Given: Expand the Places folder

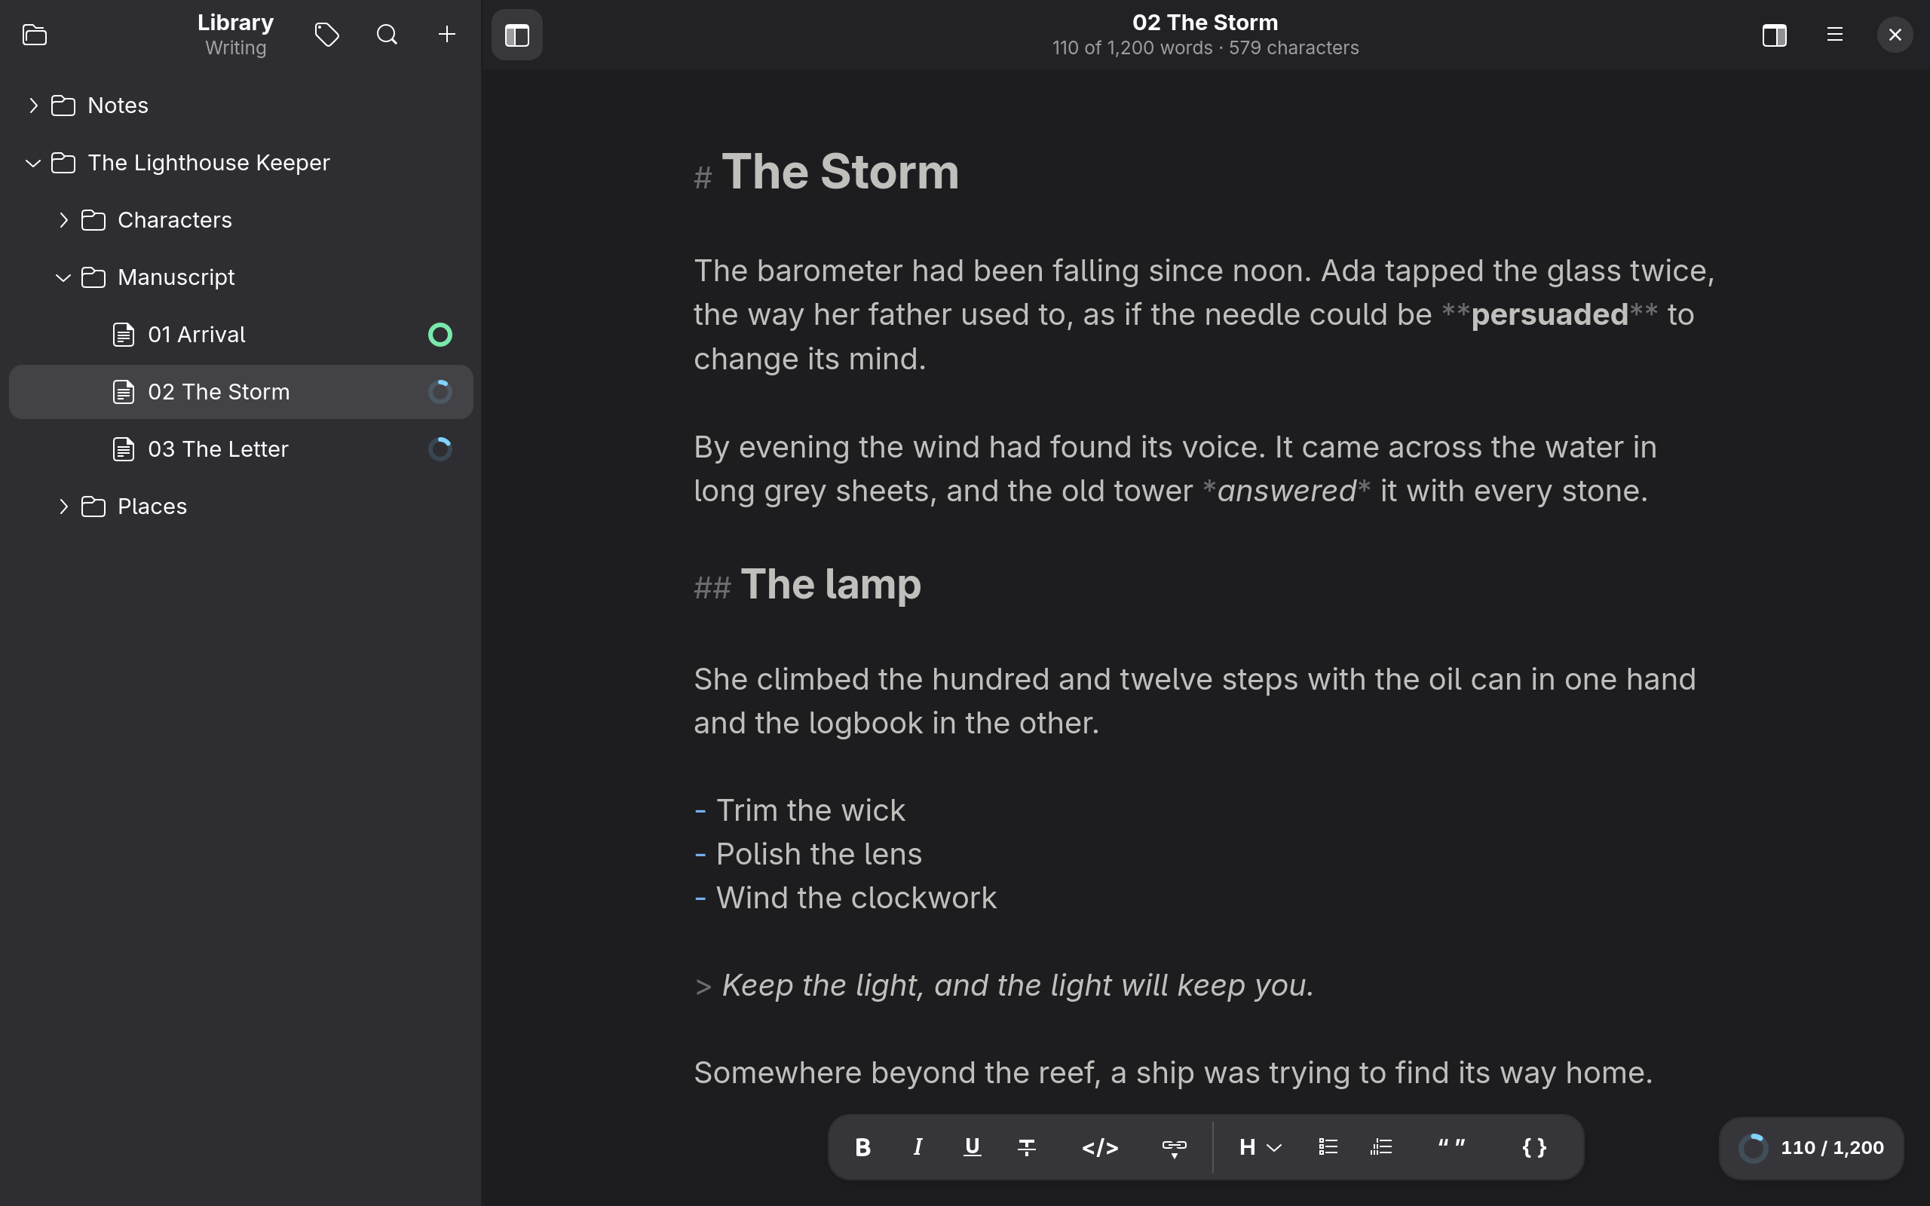Looking at the screenshot, I should (63, 507).
